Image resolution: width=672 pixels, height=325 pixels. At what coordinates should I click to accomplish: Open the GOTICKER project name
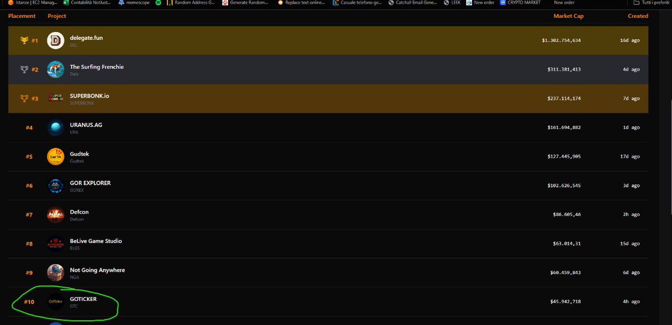[83, 299]
